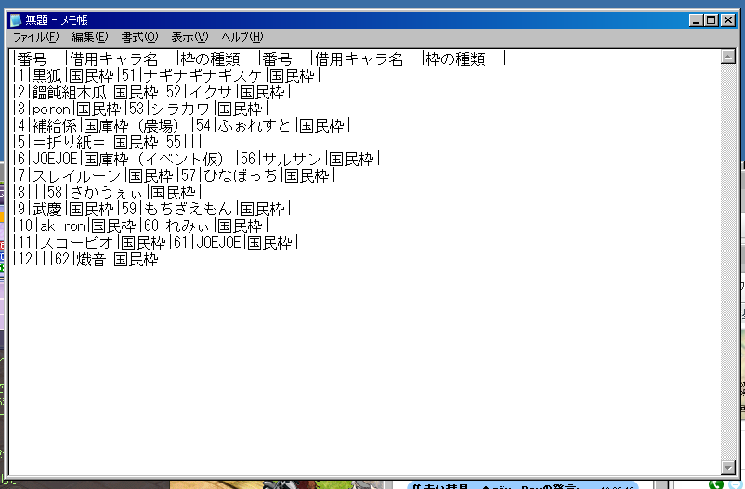Viewport: 745px width, 489px height.
Task: Click the text イクサ
Action: [x=211, y=93]
